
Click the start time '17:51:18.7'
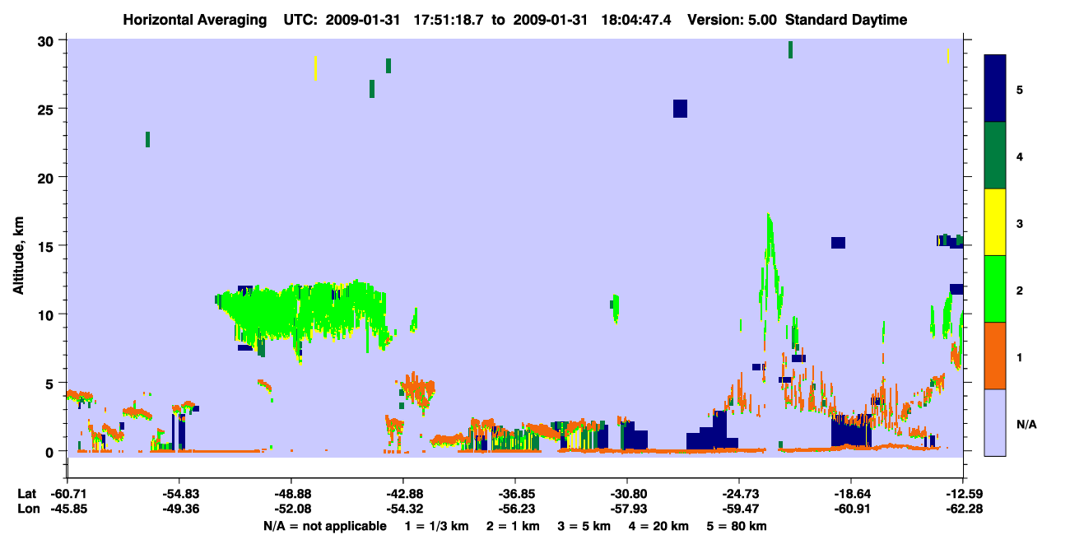coord(449,20)
